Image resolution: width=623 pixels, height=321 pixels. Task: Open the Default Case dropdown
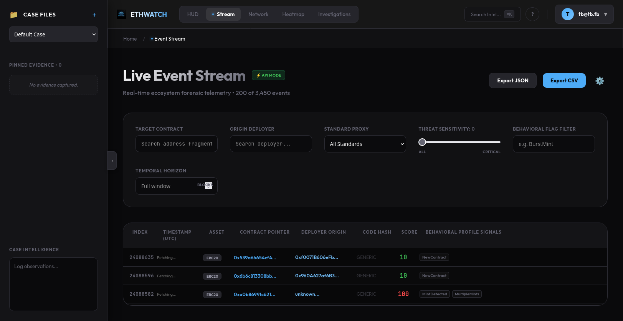coord(53,34)
